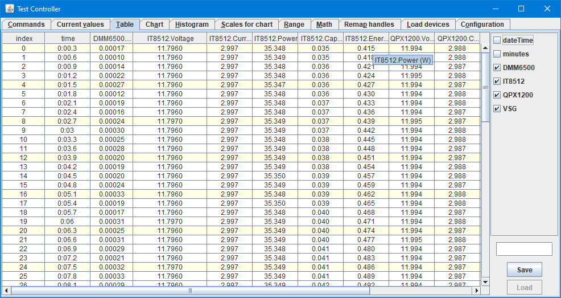This screenshot has height=298, width=561.
Task: Click power value 35.350 in row 14
Action: 275,176
